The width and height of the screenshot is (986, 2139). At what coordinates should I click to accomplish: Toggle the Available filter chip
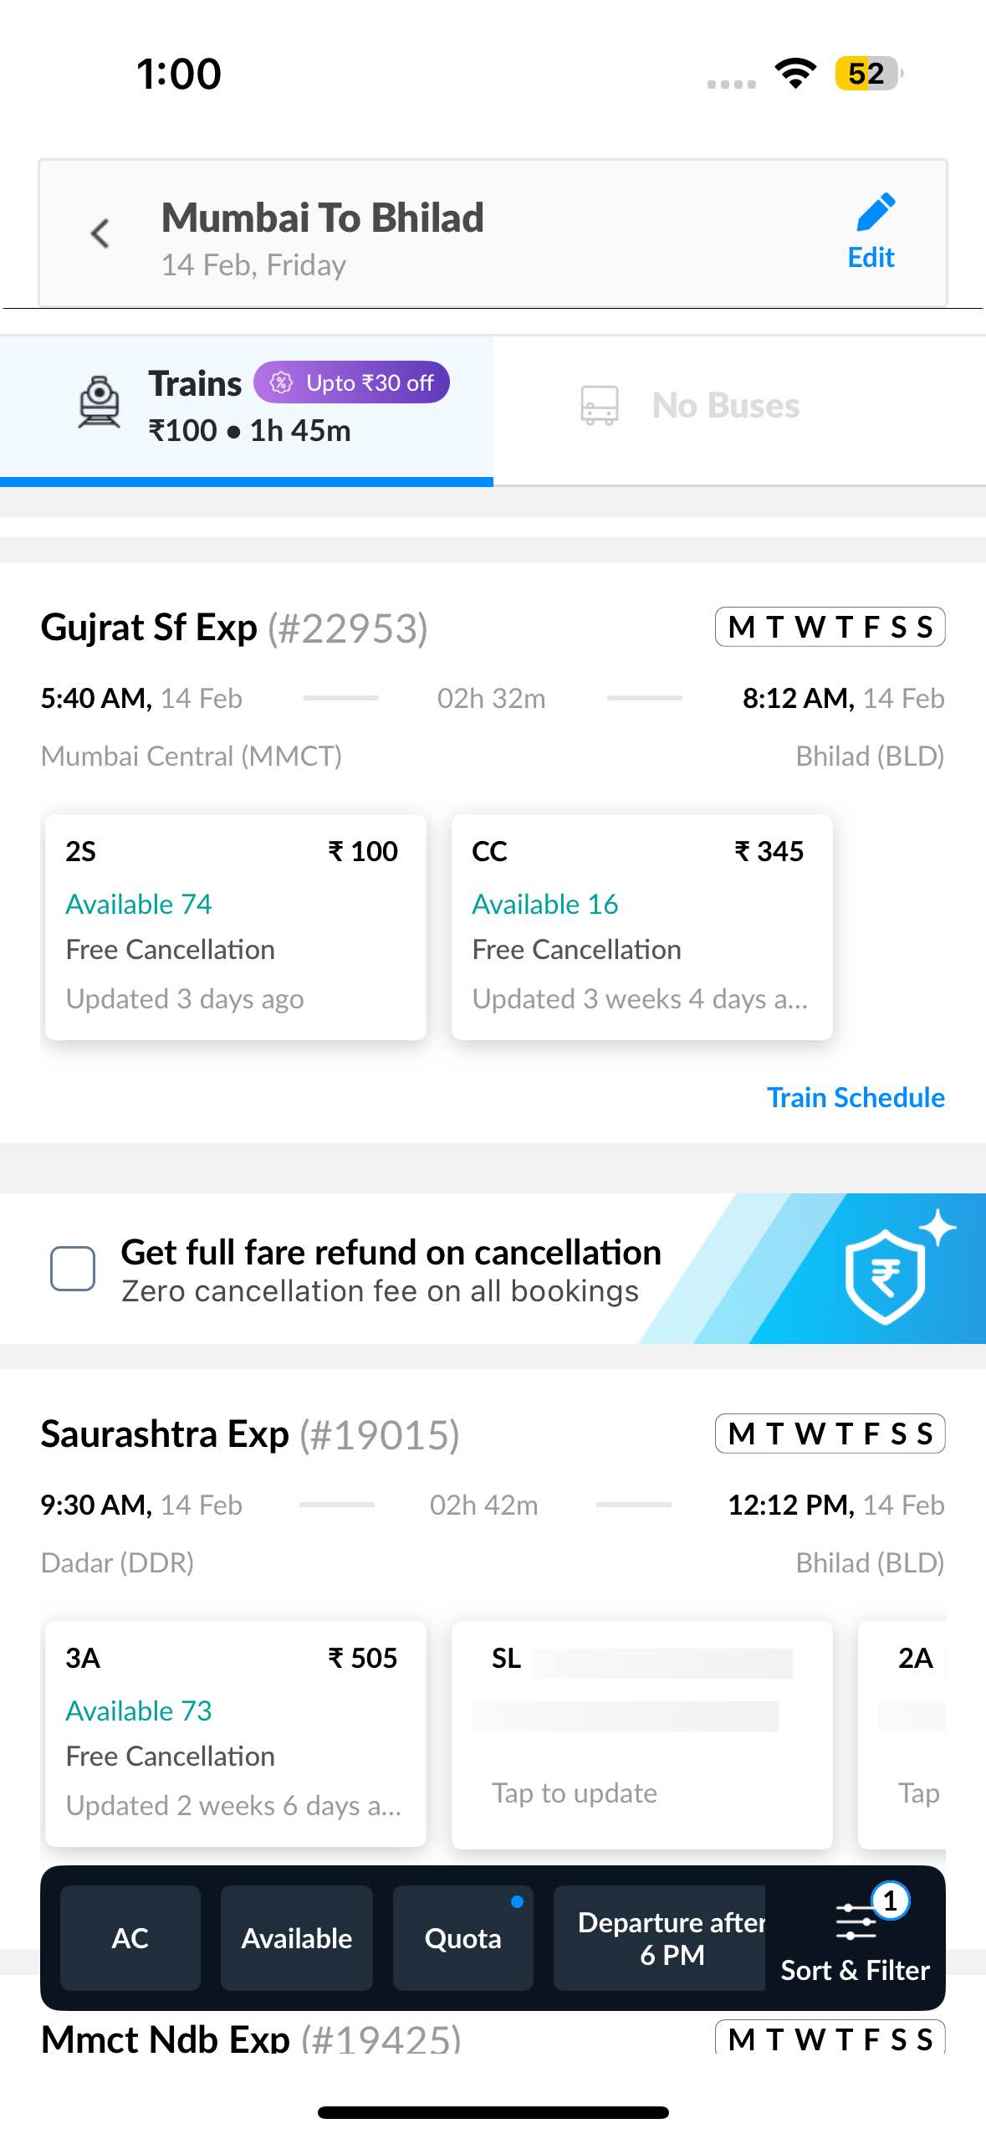(x=297, y=1938)
